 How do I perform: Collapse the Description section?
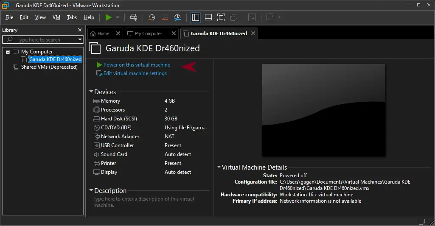tap(91, 190)
